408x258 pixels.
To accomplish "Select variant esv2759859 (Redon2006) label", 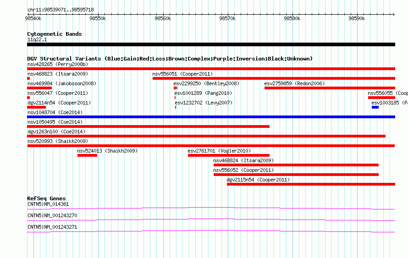I will (x=294, y=83).
